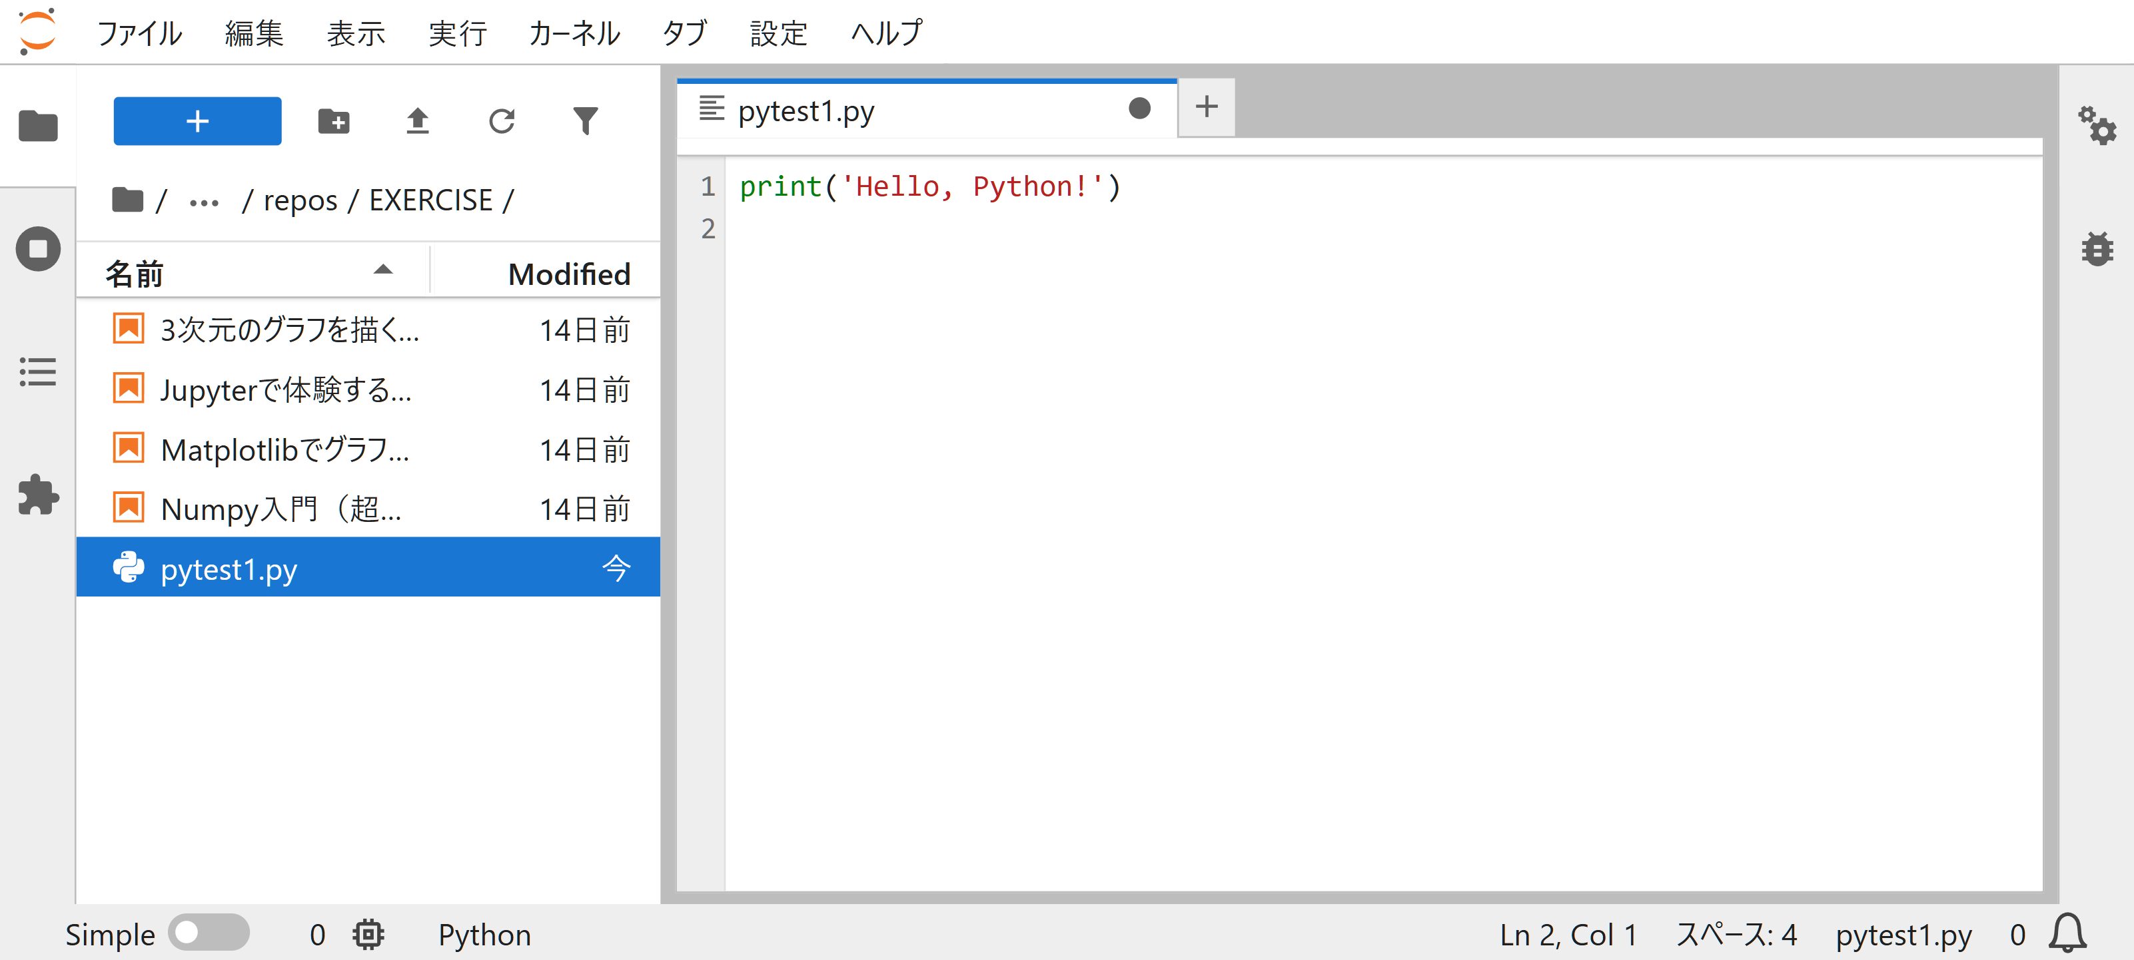Screen dimensions: 2134x960
Task: Select the Numpy入門 notebook file
Action: point(282,508)
